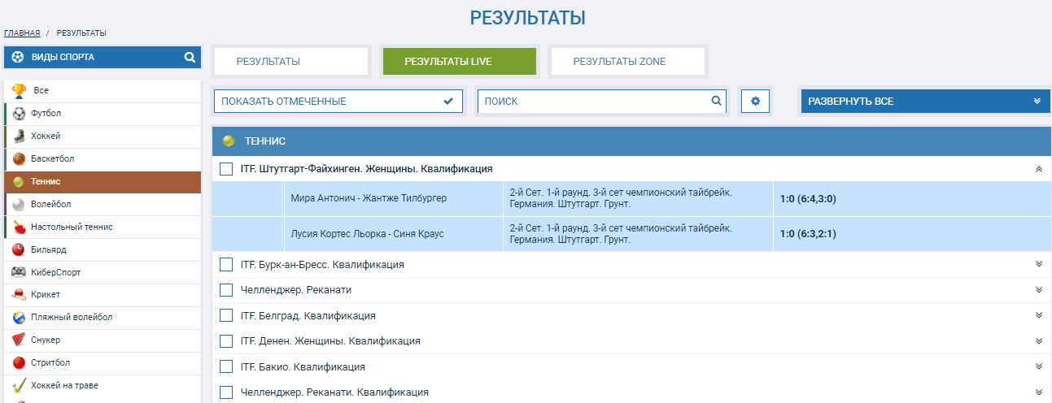
Task: Tick the ITF. Белград. Квалификация checkbox
Action: point(226,316)
